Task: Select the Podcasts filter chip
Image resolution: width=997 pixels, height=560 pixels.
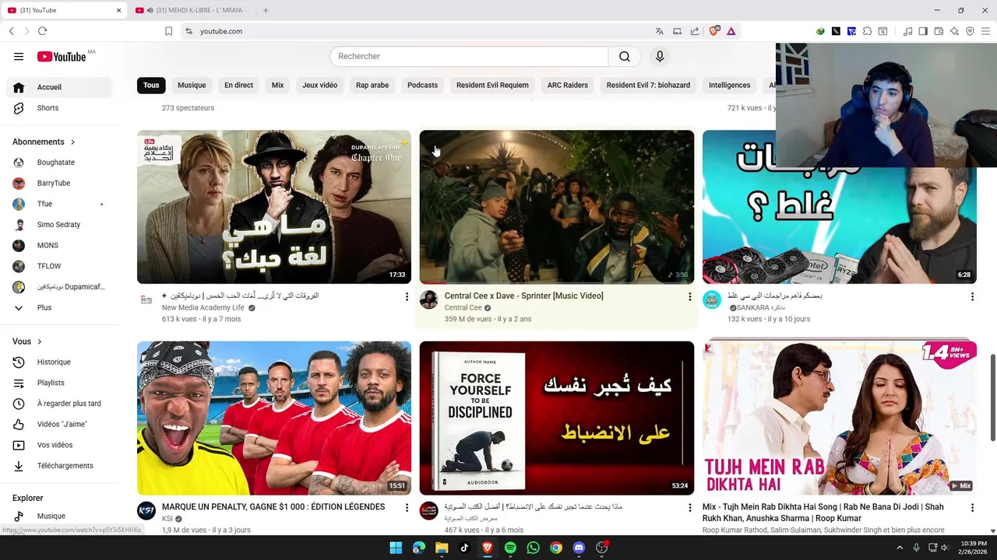Action: coord(422,85)
